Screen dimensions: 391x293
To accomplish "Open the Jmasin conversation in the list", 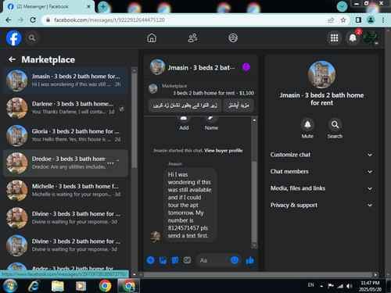I will click(x=66, y=80).
